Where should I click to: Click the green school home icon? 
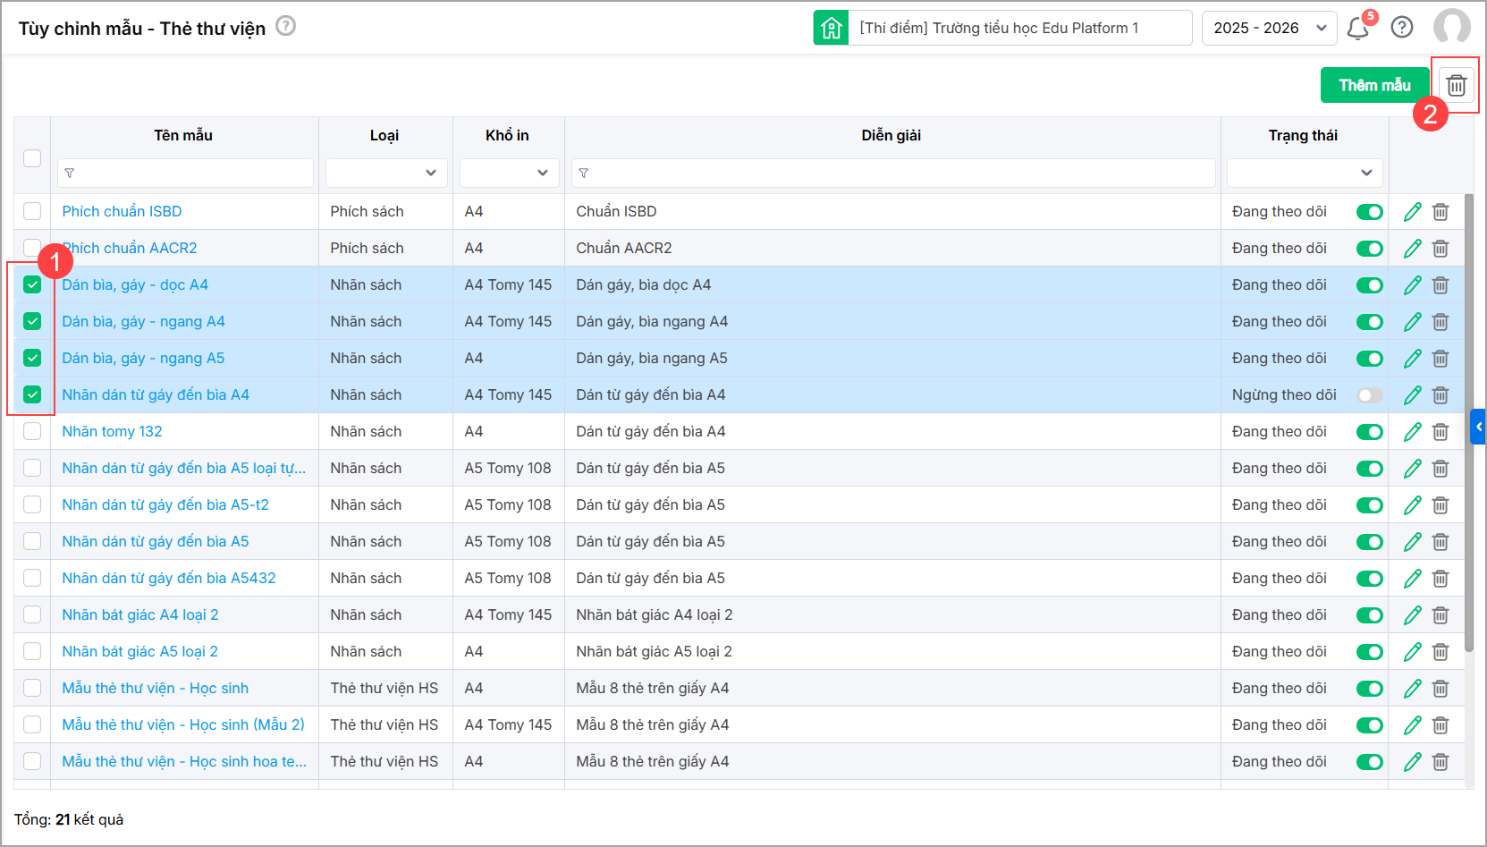tap(831, 28)
